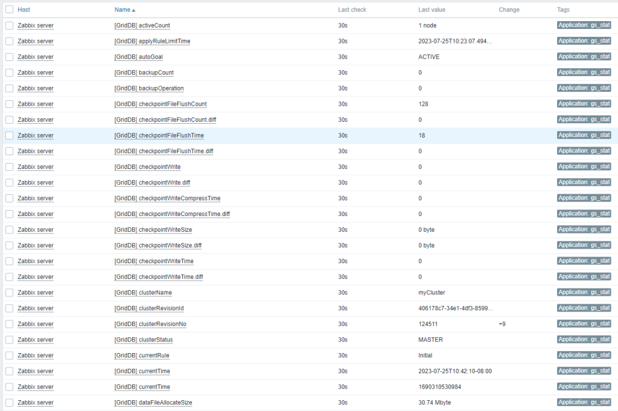Open the [GridDB] autoGoal item
This screenshot has width=618, height=411.
click(139, 57)
